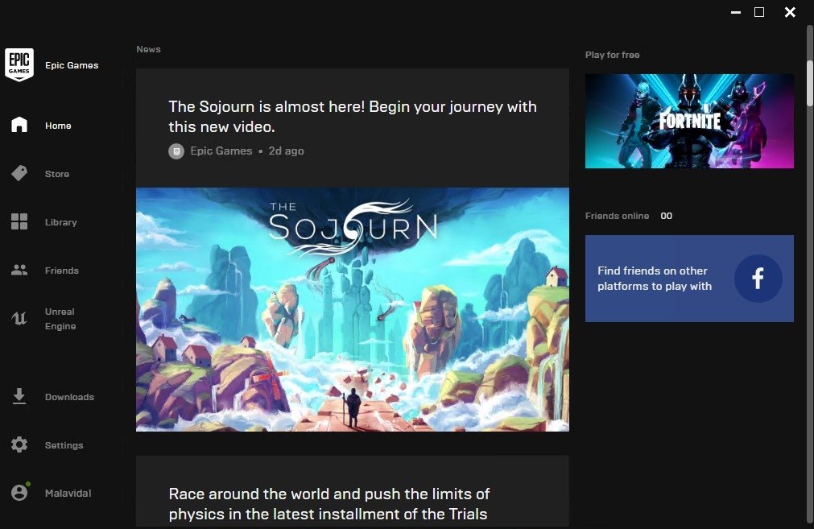Image resolution: width=814 pixels, height=529 pixels.
Task: Click the 'Play for free' heading
Action: [613, 55]
